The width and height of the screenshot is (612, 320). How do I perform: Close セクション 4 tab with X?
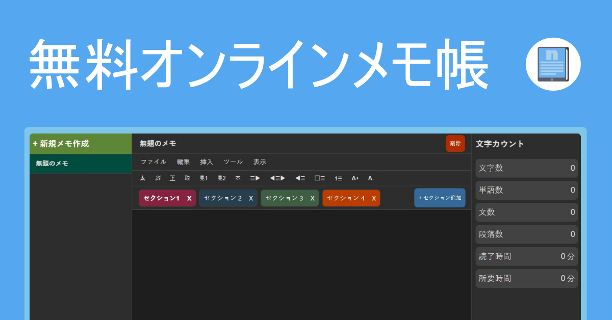tap(374, 198)
